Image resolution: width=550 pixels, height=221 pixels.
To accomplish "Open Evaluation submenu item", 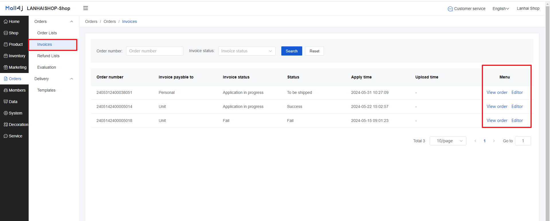I will coord(47,67).
